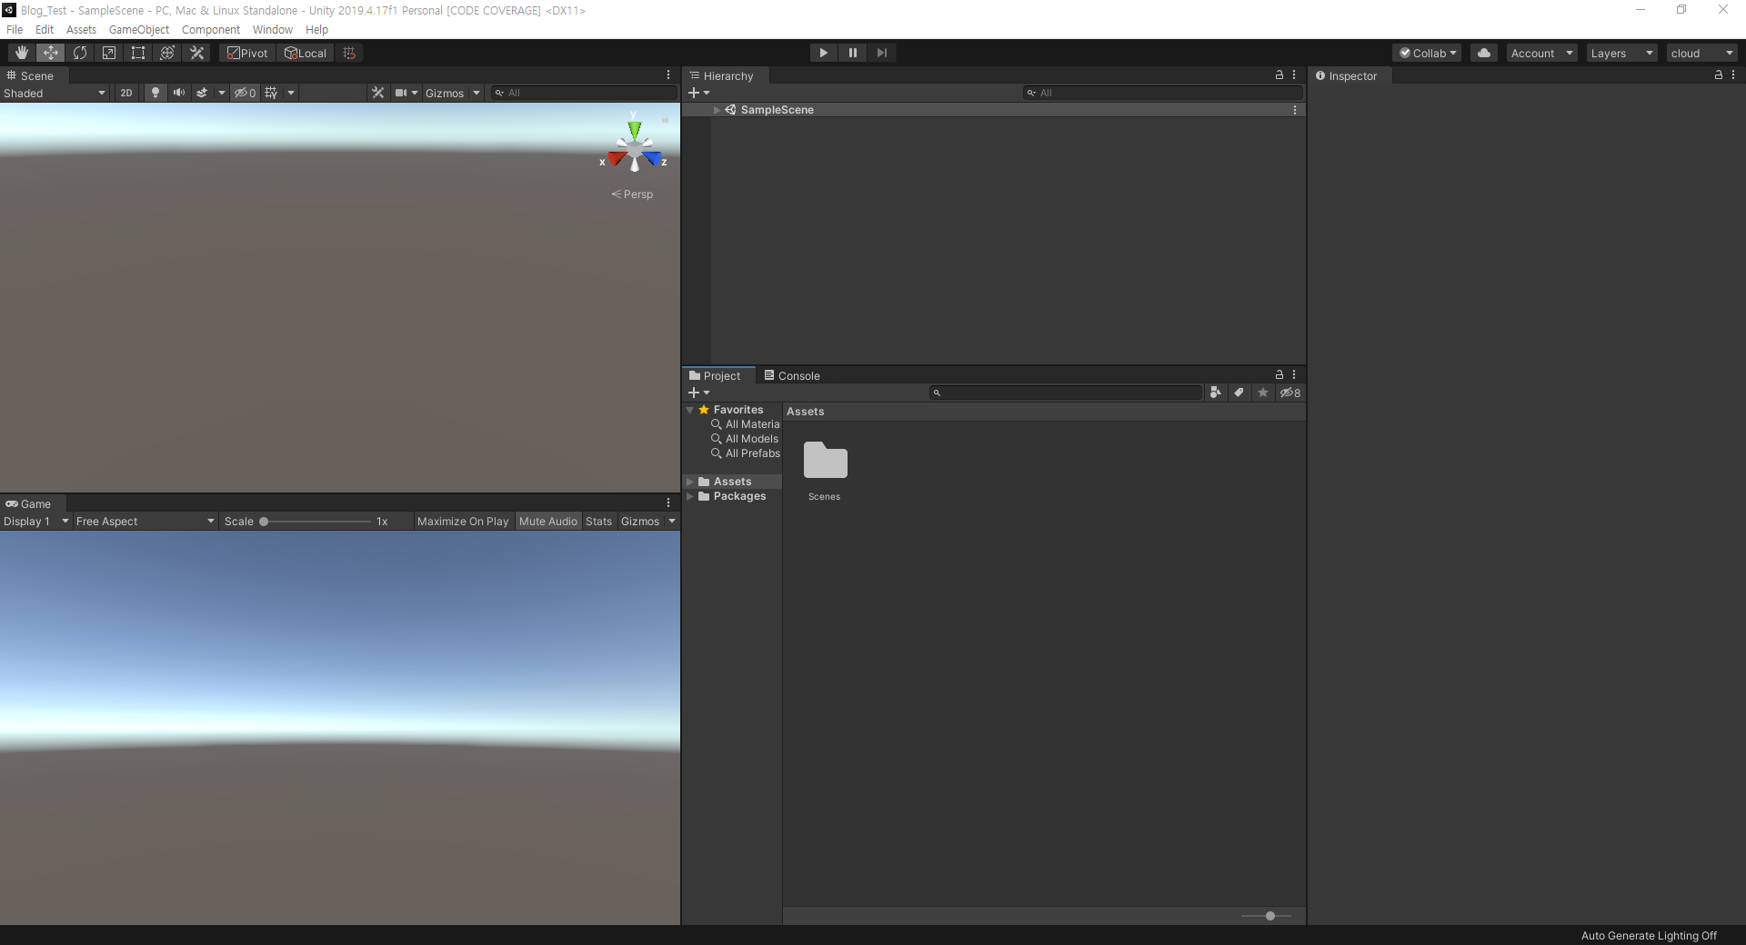
Task: Toggle hidden objects visibility in Scene
Action: click(x=245, y=93)
